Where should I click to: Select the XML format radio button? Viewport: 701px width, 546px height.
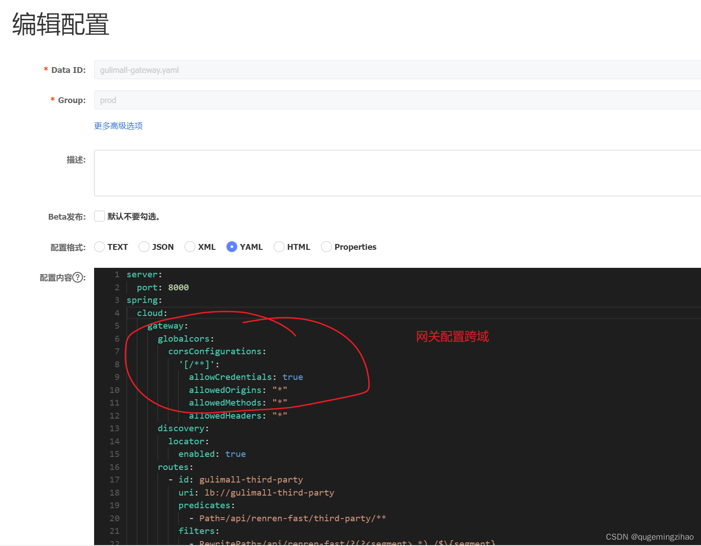coord(190,247)
